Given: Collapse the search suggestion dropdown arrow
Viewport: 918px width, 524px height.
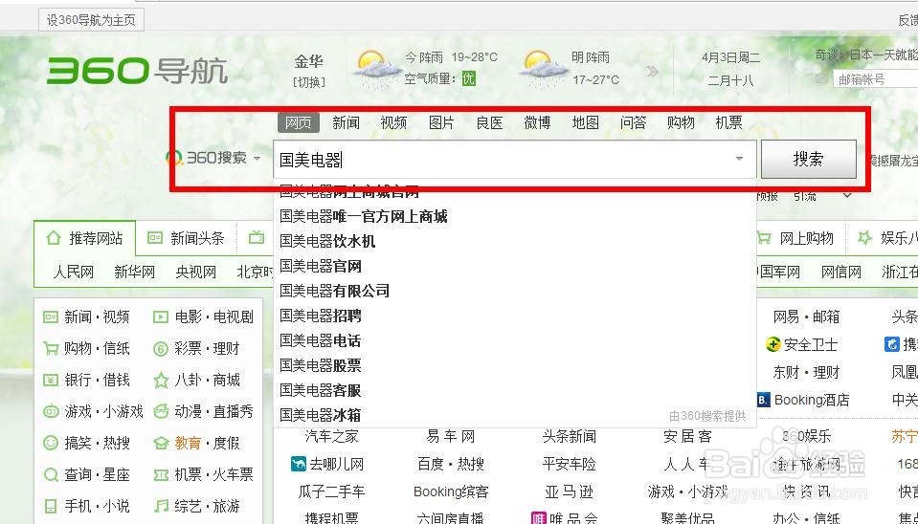Looking at the screenshot, I should point(739,159).
